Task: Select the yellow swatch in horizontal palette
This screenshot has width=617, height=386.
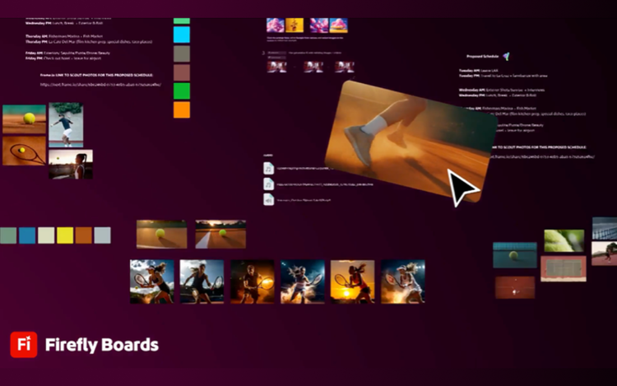Action: pyautogui.click(x=65, y=235)
